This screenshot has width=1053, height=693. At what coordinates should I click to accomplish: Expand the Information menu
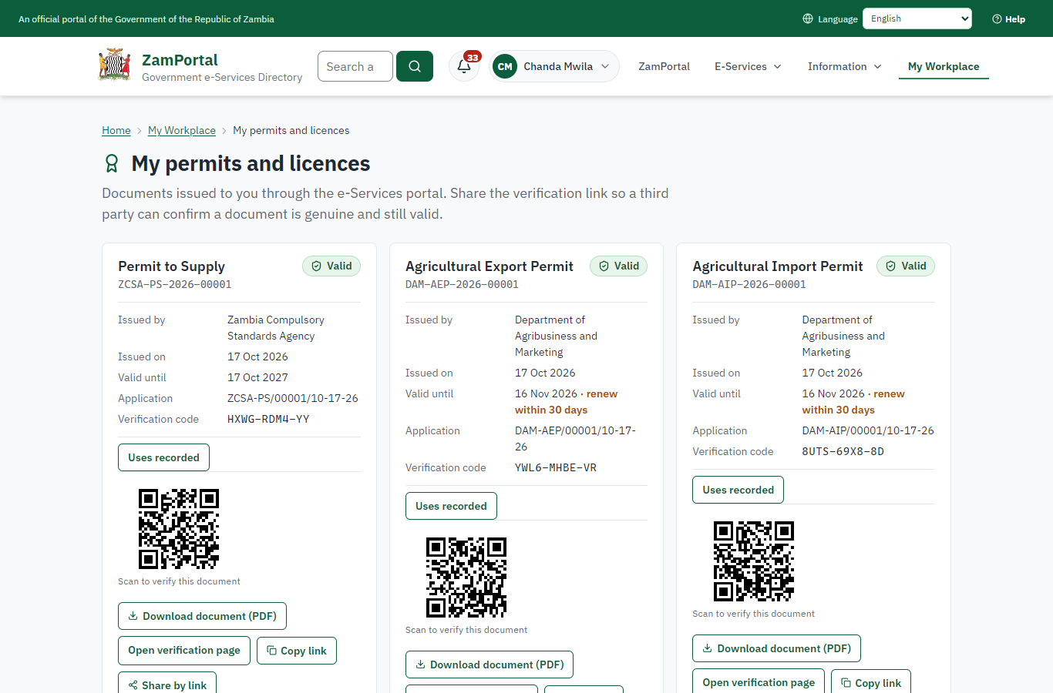[x=845, y=66]
